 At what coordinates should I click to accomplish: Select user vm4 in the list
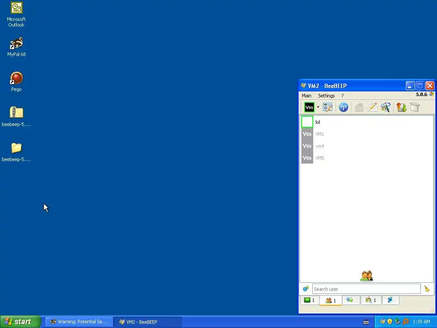pyautogui.click(x=367, y=146)
